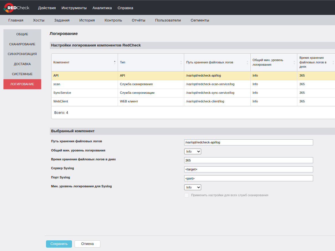This screenshot has height=251, width=335.
Task: Click Info level in scan row
Action: point(255,84)
